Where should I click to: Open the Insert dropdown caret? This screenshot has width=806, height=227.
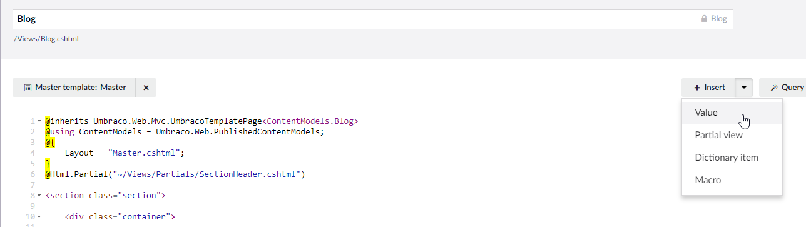tap(744, 88)
